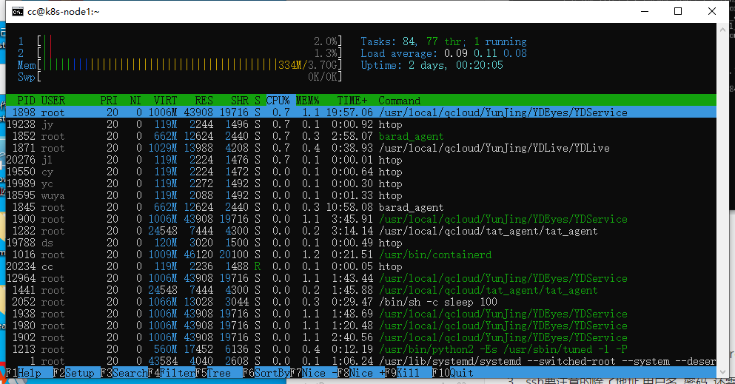Sort by the CPU% column header

point(278,100)
